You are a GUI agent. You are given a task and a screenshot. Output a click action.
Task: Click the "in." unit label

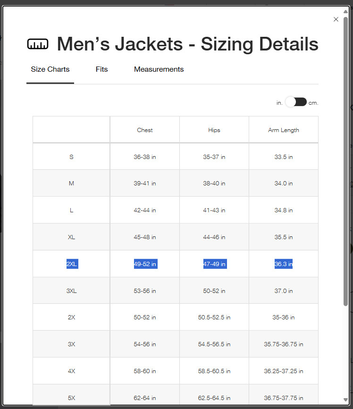point(279,102)
